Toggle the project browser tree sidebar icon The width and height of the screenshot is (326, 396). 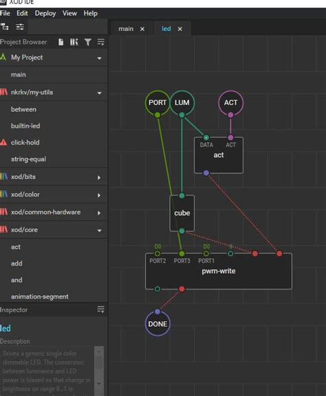click(x=5, y=27)
